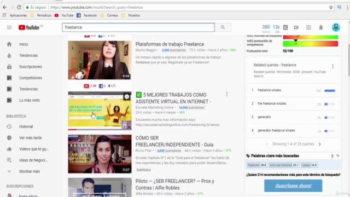Screen dimensions: 350x197
Task: Click the Suscripciones icon in sidebar
Action: click(9, 67)
